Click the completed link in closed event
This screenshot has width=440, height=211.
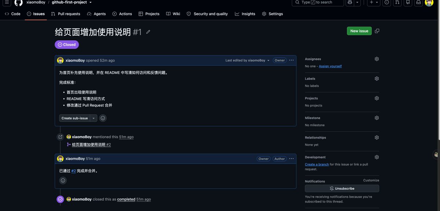pos(126,199)
